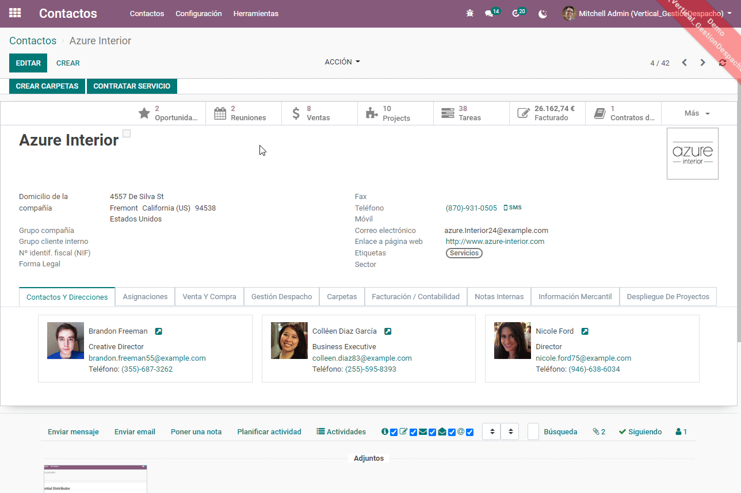Toggle the info icon filter checkbox

point(394,432)
